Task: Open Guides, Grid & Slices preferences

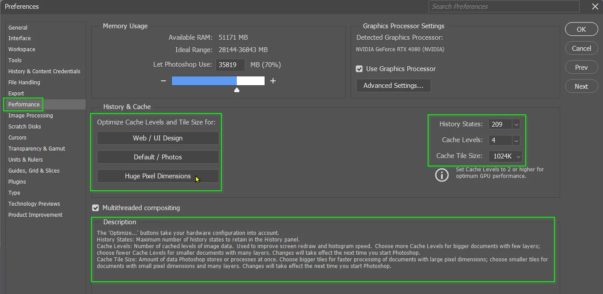Action: [x=34, y=171]
